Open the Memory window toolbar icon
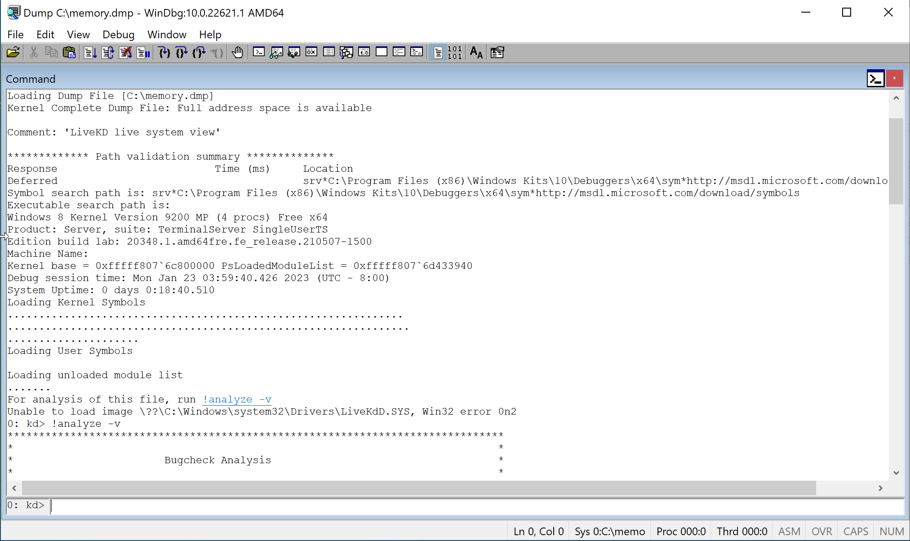The width and height of the screenshot is (910, 541). [x=329, y=53]
